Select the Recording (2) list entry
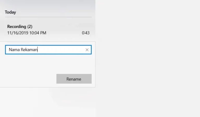This screenshot has height=117, width=200. pyautogui.click(x=48, y=30)
